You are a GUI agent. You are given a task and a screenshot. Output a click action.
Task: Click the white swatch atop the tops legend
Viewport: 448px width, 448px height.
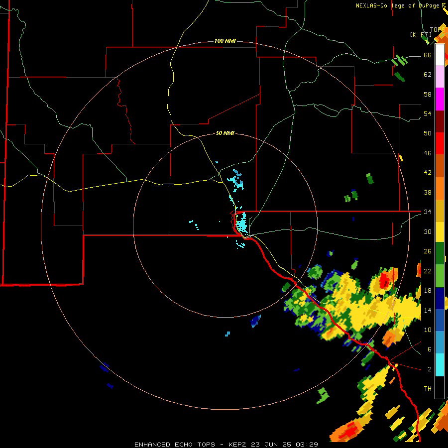point(440,55)
